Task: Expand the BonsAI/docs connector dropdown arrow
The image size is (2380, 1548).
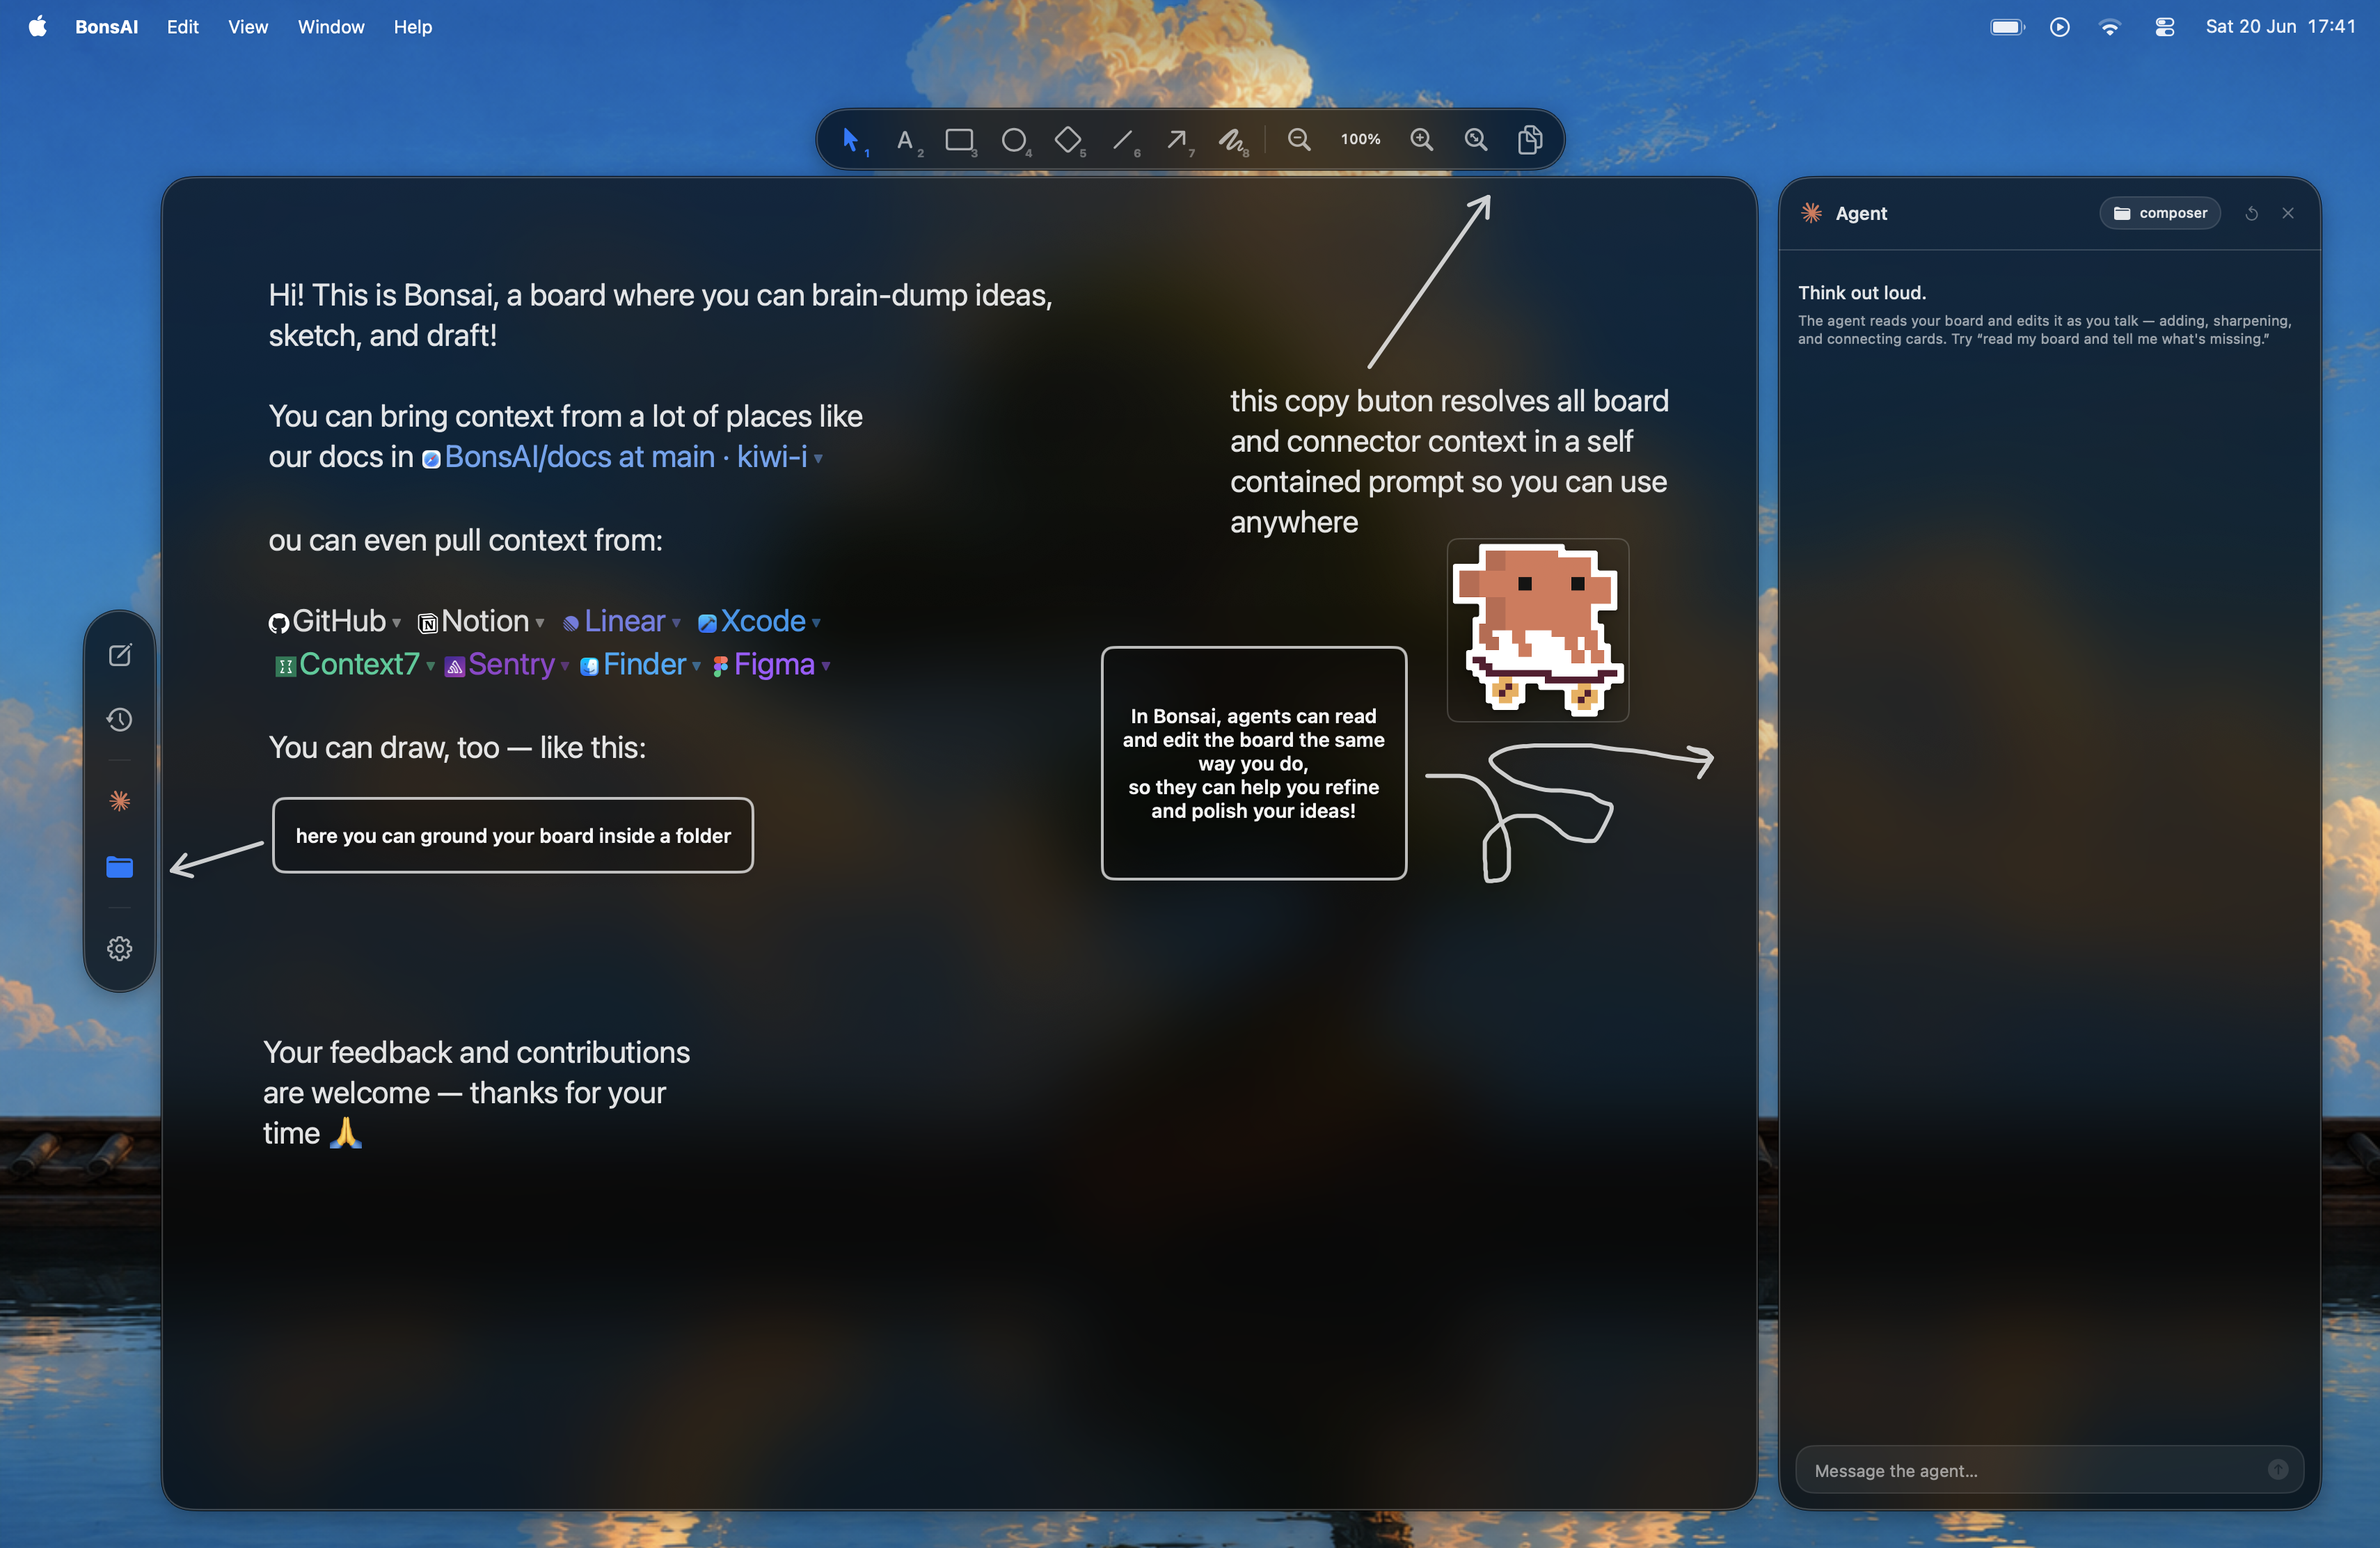Action: 818,459
